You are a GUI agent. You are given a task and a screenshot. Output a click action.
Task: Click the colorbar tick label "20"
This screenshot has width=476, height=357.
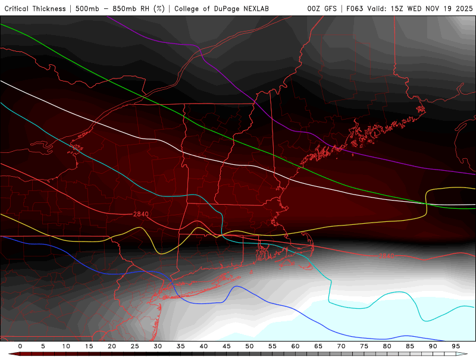112,346
